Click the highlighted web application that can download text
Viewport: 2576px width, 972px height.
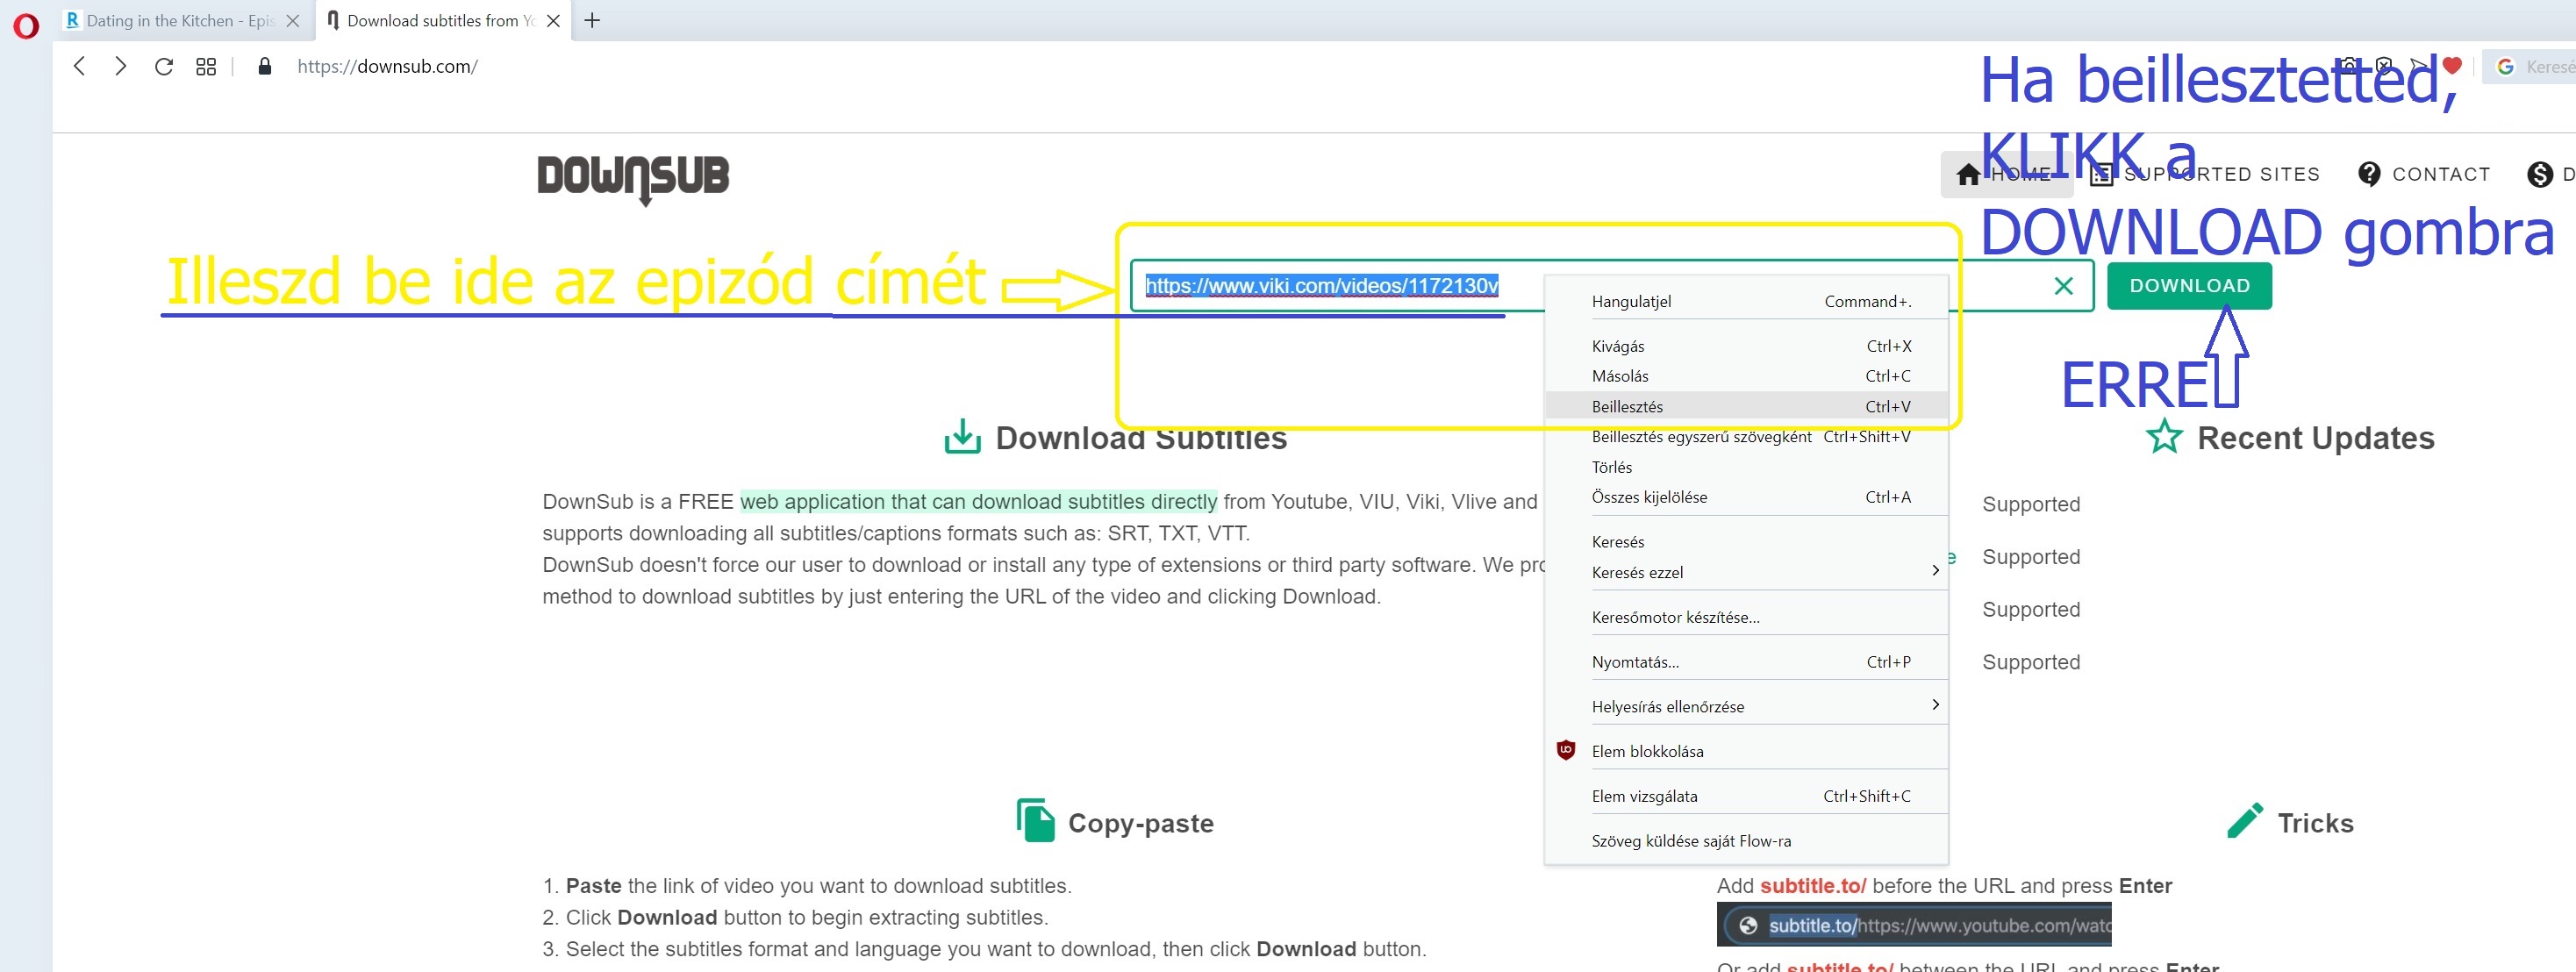[x=979, y=502]
